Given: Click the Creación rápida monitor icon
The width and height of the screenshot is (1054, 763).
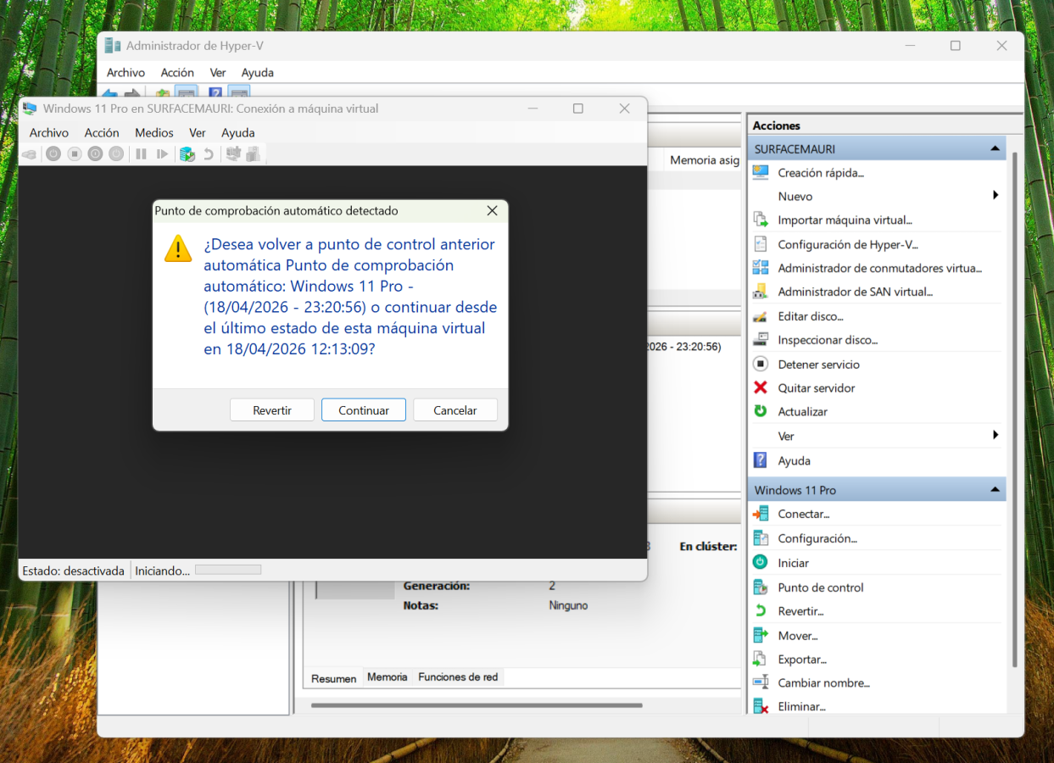Looking at the screenshot, I should (x=761, y=173).
